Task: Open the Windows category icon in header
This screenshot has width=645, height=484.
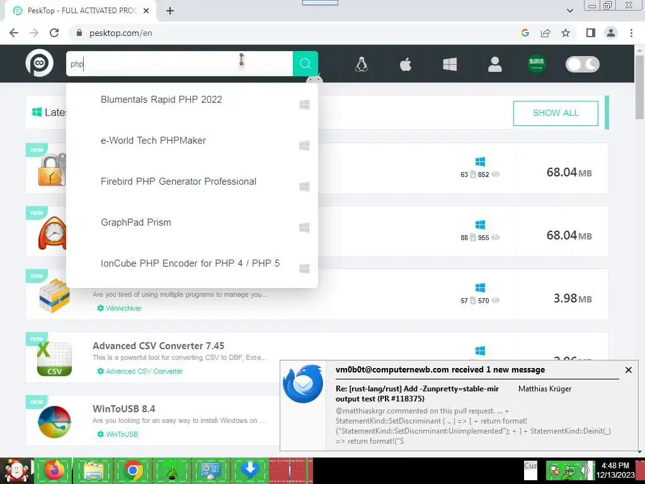Action: click(450, 64)
